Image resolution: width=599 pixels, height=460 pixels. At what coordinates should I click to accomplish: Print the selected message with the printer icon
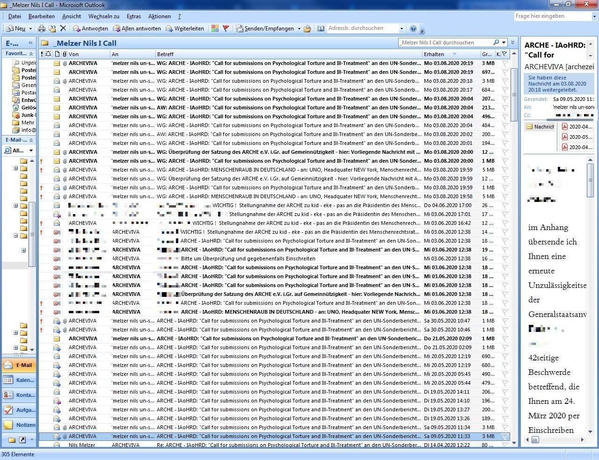pos(42,29)
